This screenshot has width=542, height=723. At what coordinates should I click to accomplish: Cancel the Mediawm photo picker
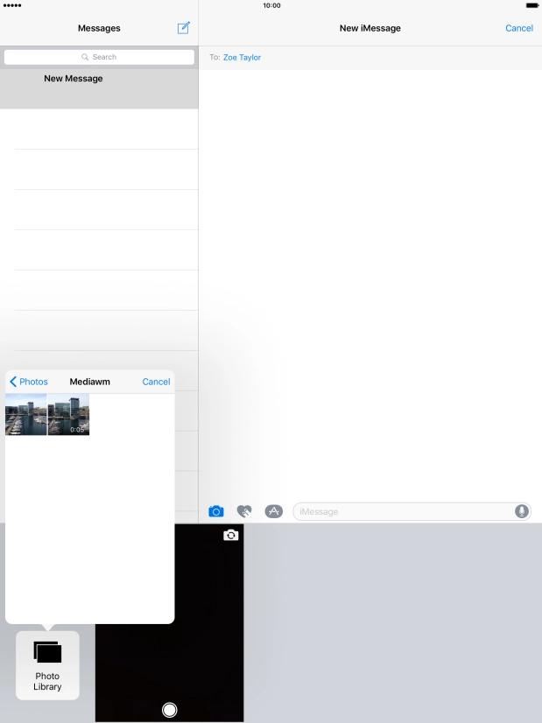(156, 382)
